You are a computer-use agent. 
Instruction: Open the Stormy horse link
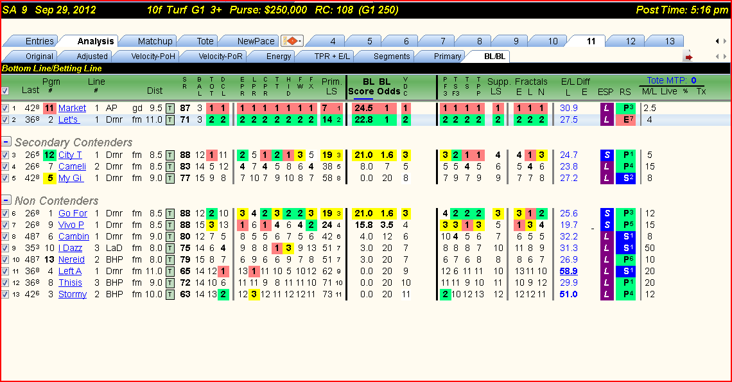tap(73, 295)
